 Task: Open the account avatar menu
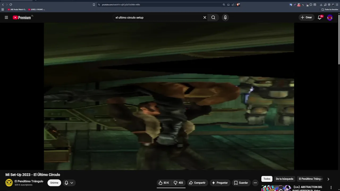pos(330,18)
